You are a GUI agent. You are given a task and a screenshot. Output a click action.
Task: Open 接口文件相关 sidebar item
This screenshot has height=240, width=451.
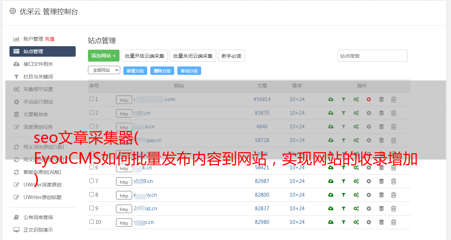pos(38,64)
